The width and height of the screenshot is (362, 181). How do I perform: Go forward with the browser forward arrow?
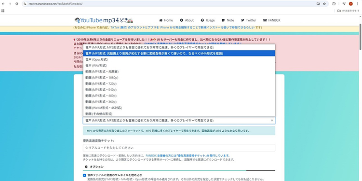pyautogui.click(x=10, y=4)
